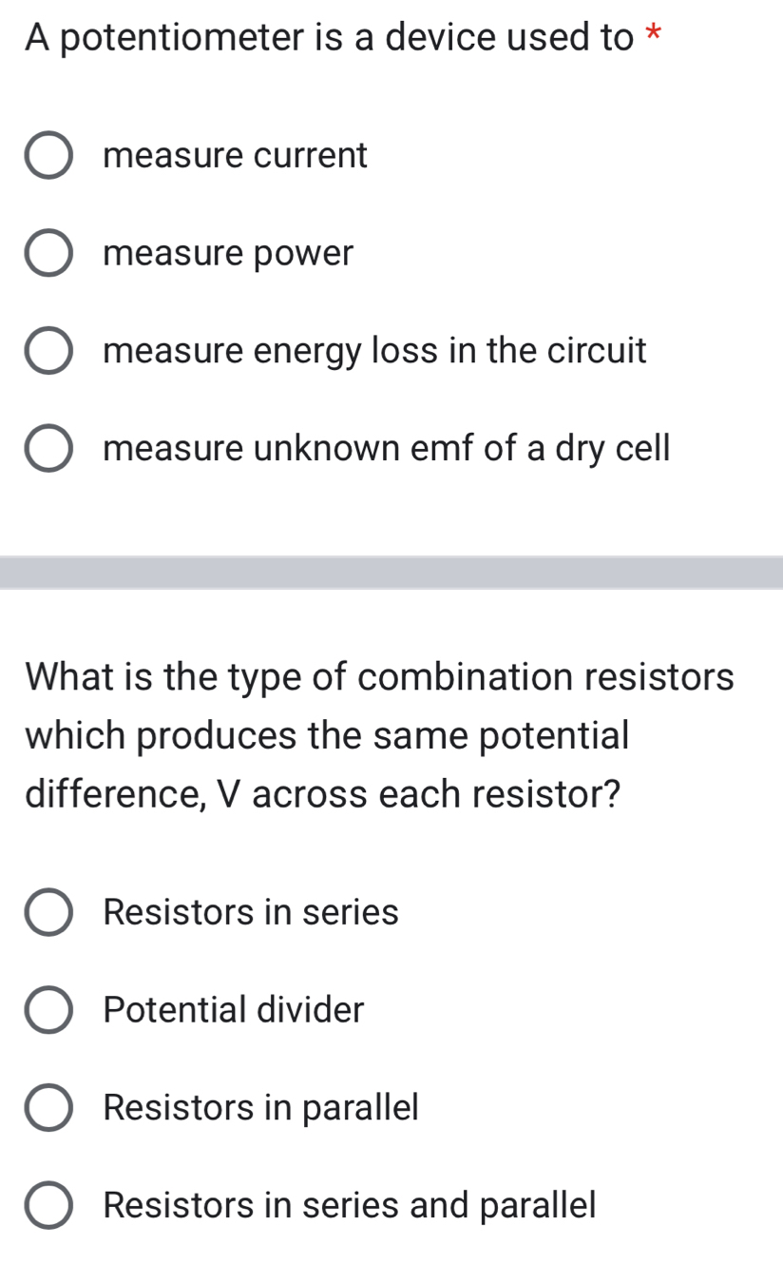This screenshot has height=1265, width=783.
Task: Click the 'measure unknown emf of a dry cell' label
Action: (387, 448)
